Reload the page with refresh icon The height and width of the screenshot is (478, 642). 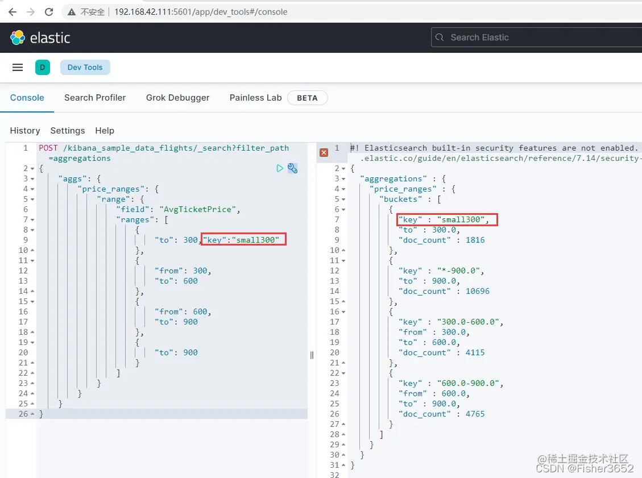(x=49, y=12)
